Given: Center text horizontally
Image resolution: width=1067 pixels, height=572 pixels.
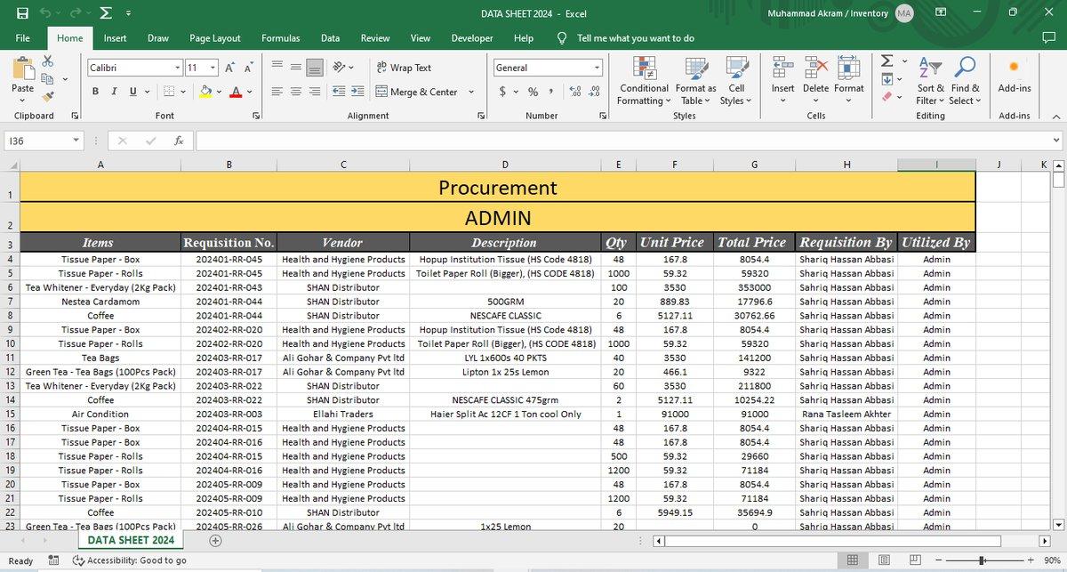Looking at the screenshot, I should 295,92.
